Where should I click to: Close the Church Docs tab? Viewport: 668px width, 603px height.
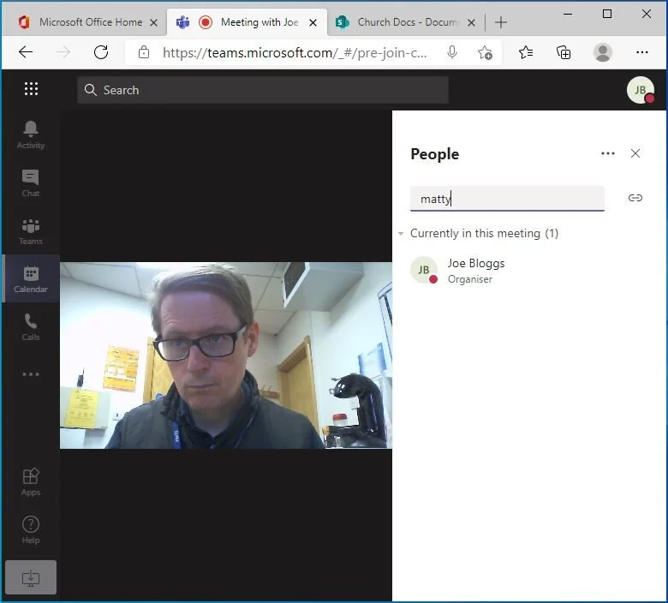click(471, 22)
